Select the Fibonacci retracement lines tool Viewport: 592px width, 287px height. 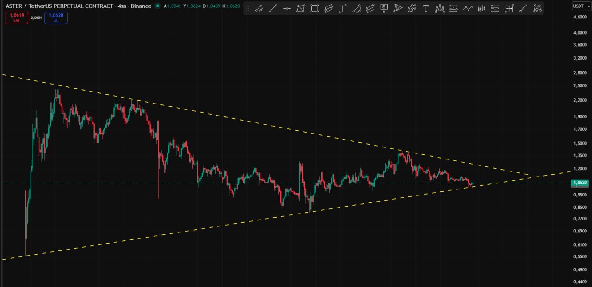[370, 8]
